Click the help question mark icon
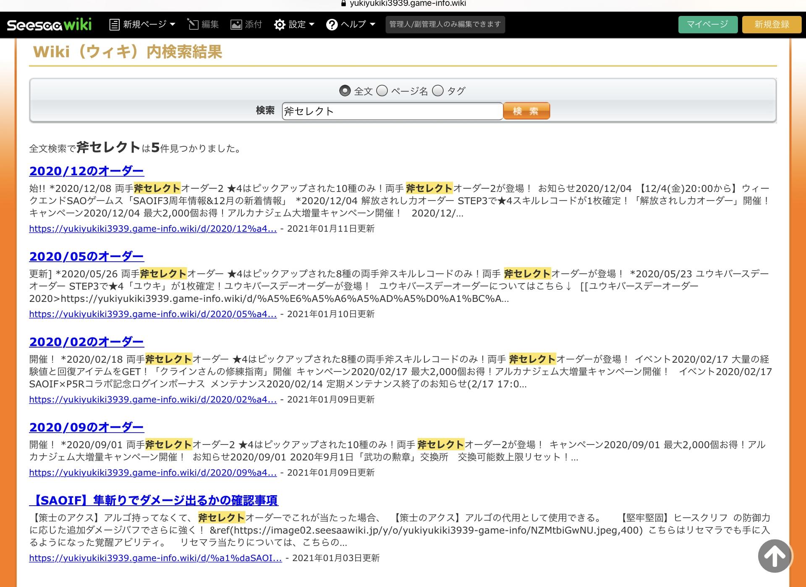The width and height of the screenshot is (806, 587). (332, 25)
